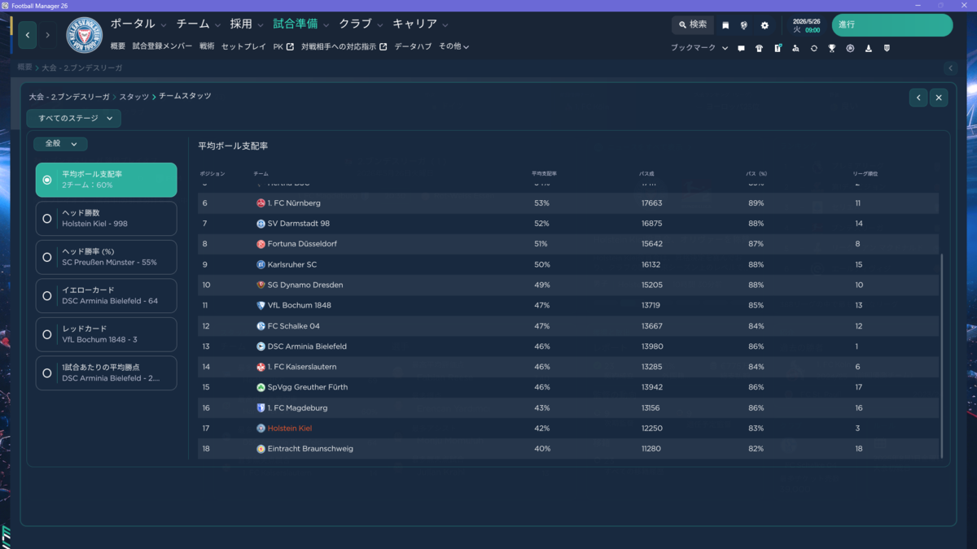Expand the その他 submenu dropdown
Image resolution: width=977 pixels, height=549 pixels.
tap(454, 46)
